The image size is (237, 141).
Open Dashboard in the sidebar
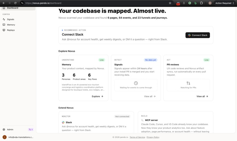click(x=18, y=8)
